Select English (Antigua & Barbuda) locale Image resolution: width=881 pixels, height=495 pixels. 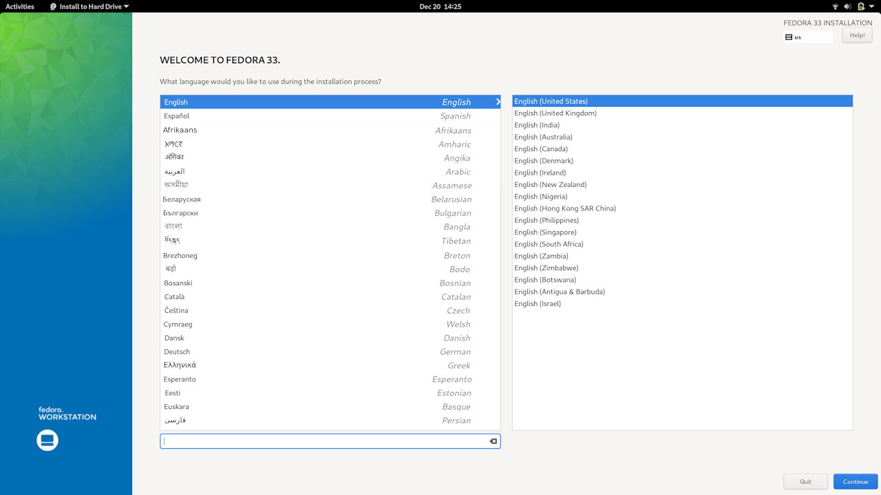(x=682, y=291)
